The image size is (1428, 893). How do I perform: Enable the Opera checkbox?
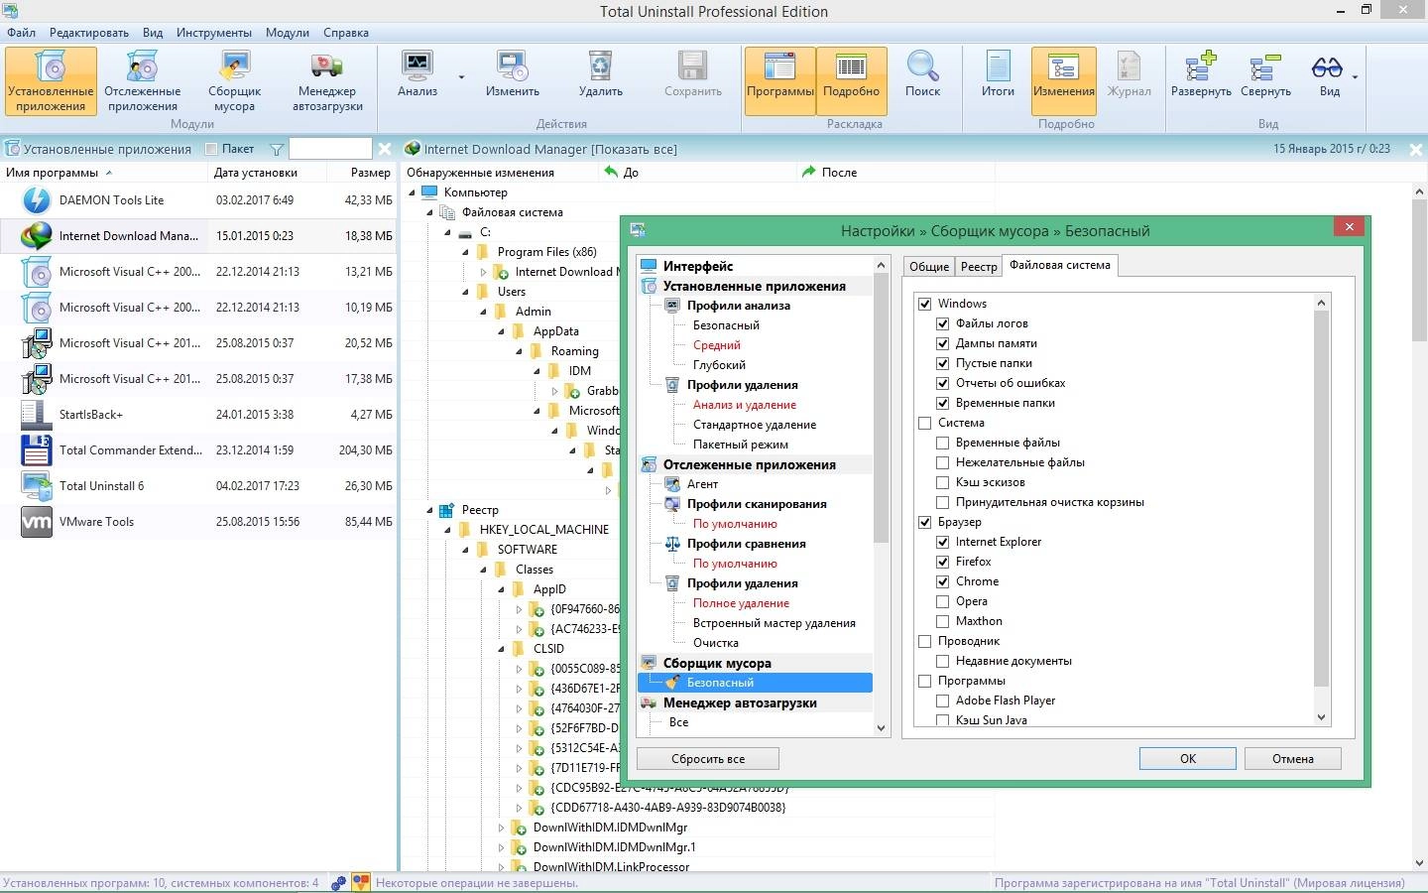click(943, 601)
